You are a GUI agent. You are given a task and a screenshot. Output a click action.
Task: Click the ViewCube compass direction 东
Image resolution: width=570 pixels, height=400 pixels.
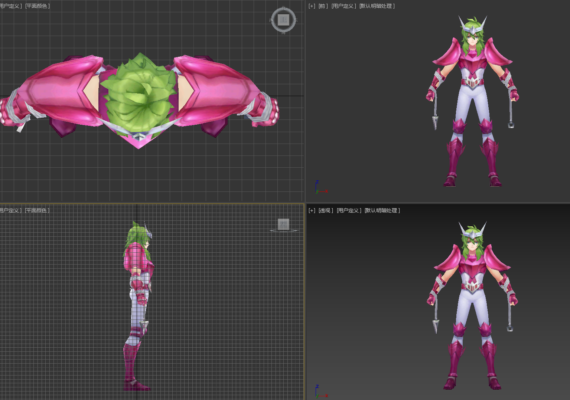(x=296, y=20)
